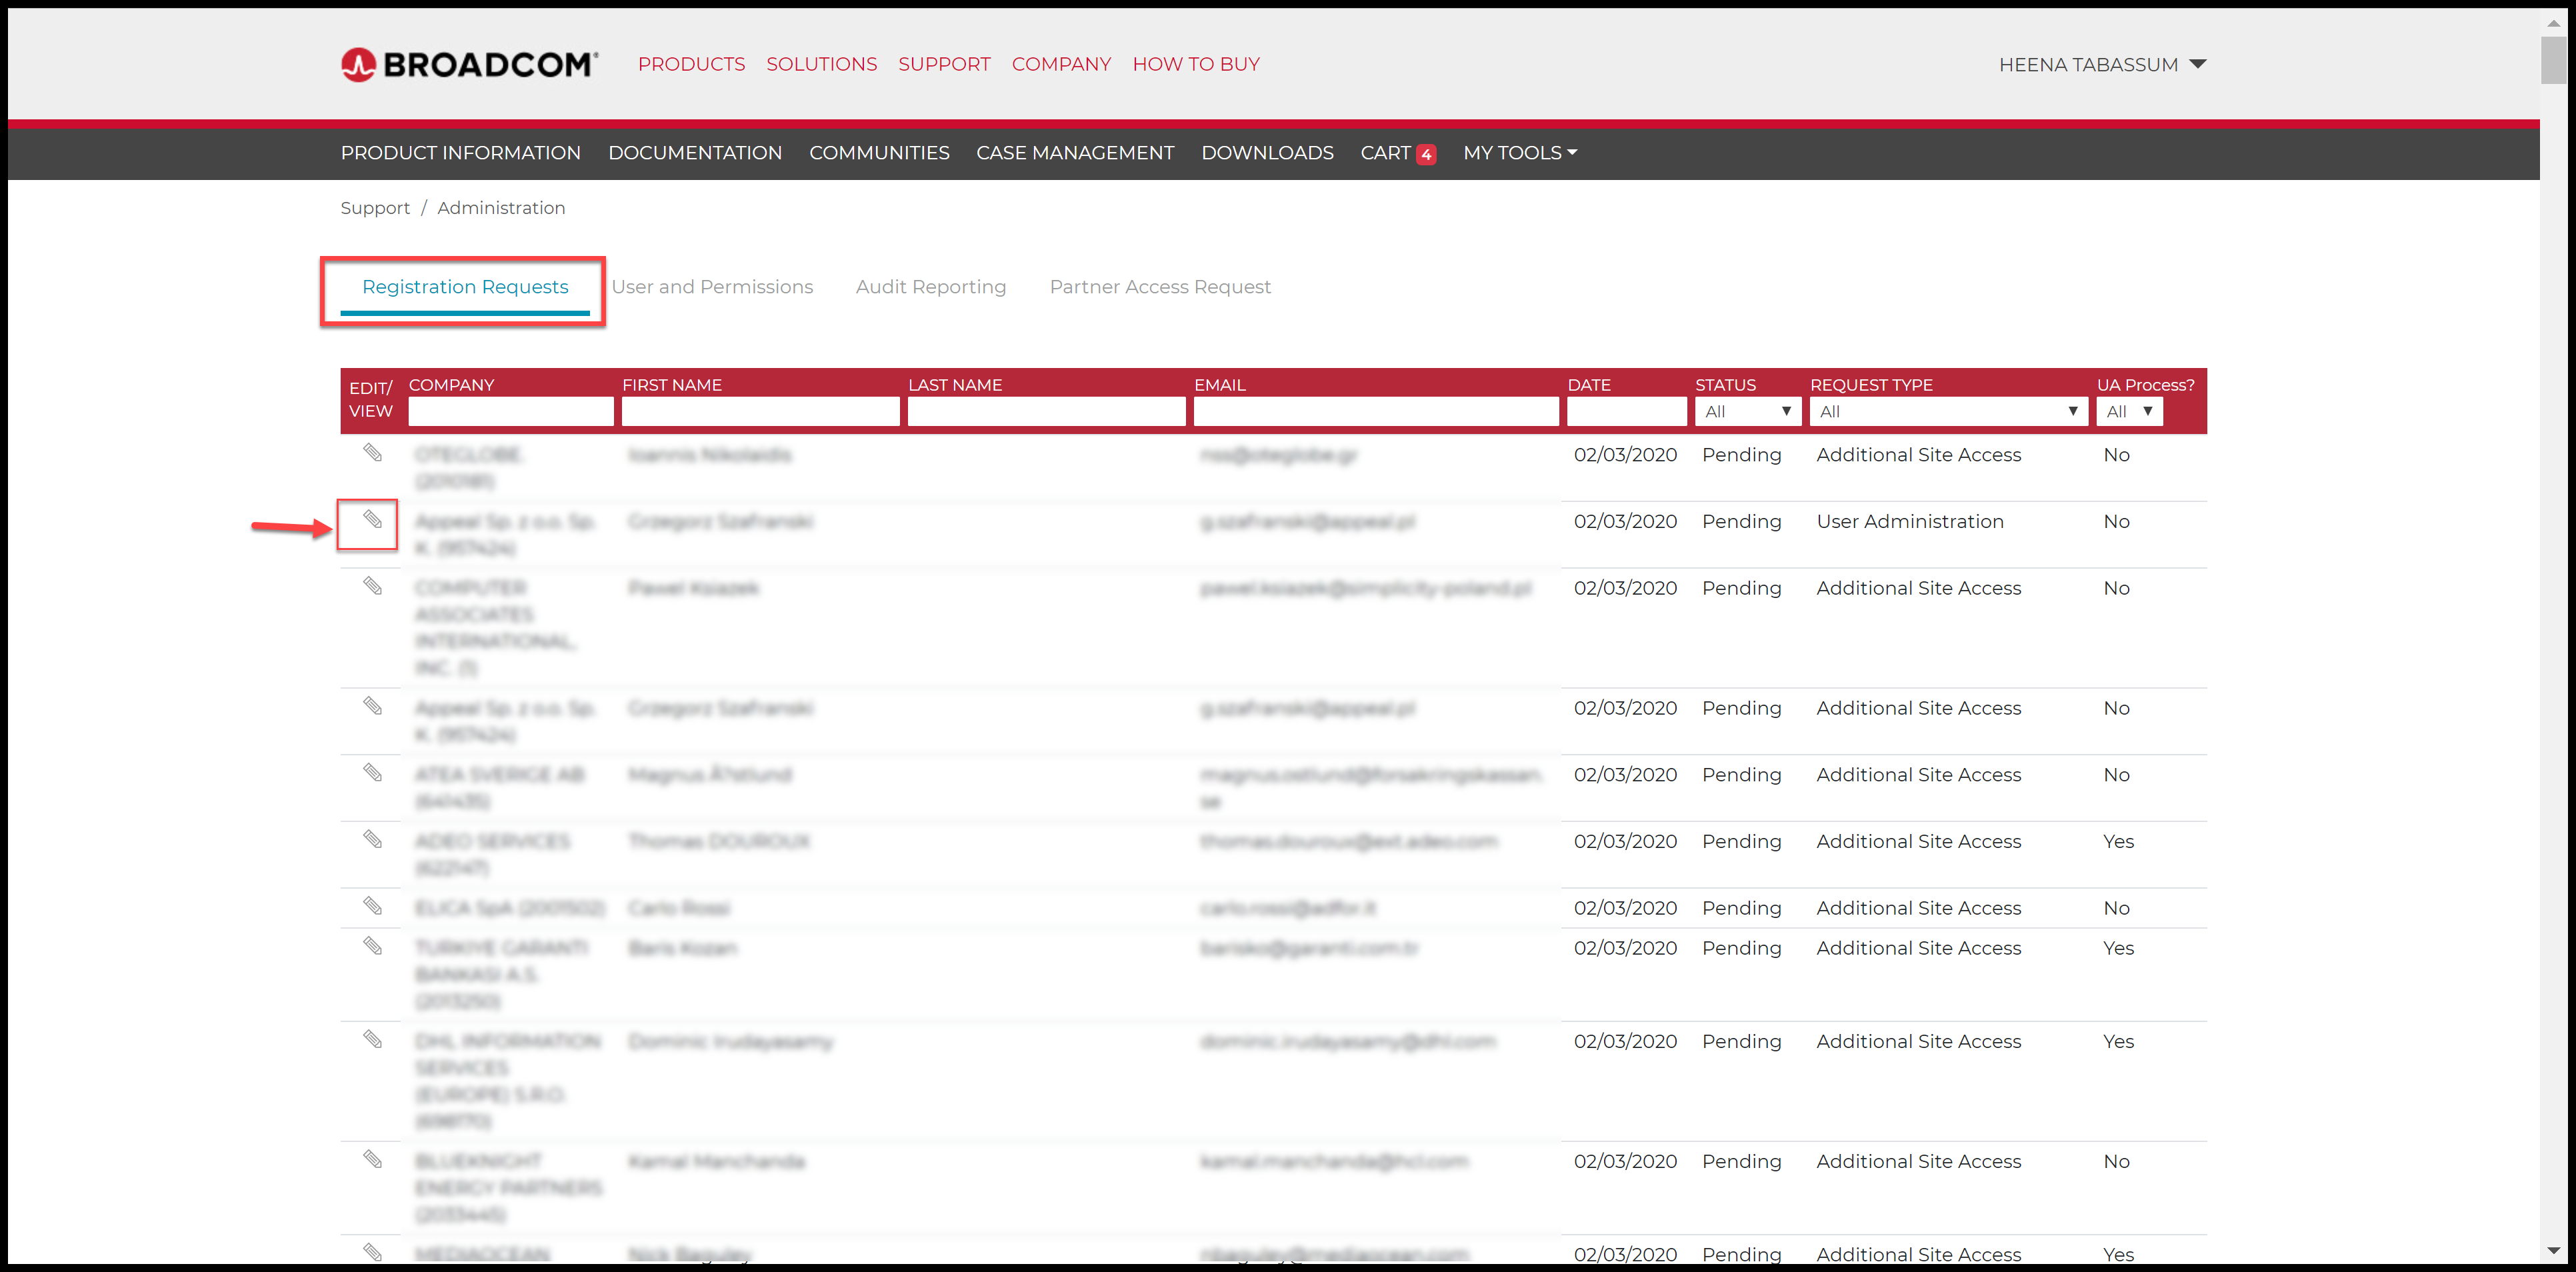Open the highlighted edit pencil for the User Administration request

(x=372, y=520)
